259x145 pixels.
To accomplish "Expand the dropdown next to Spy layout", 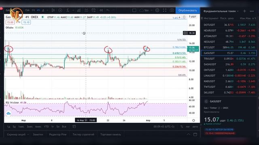I will point(151,10).
